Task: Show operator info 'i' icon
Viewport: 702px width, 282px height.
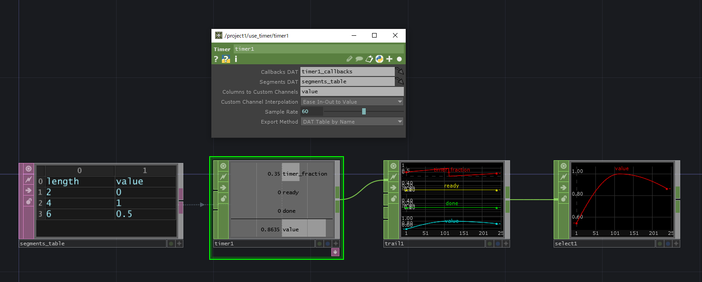Action: coord(236,59)
